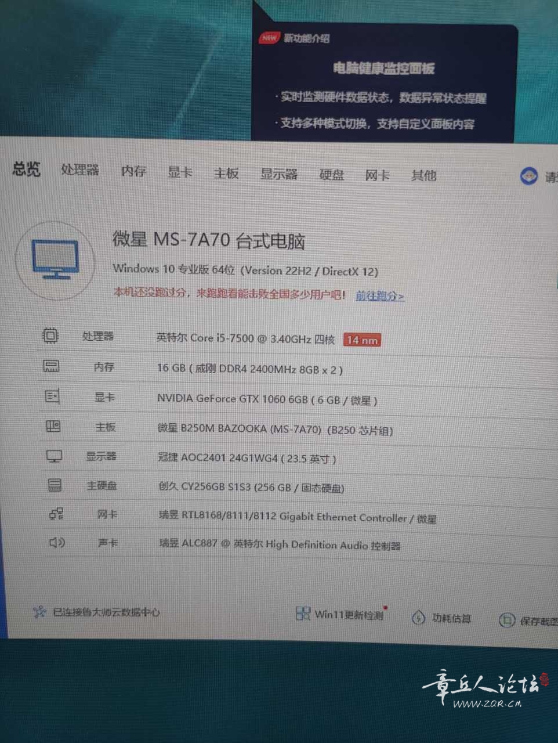Click the blue round badge icon at top right
This screenshot has height=743, width=558.
[528, 176]
